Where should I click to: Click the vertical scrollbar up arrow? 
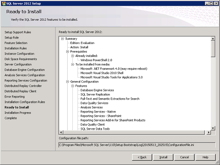tap(213, 39)
